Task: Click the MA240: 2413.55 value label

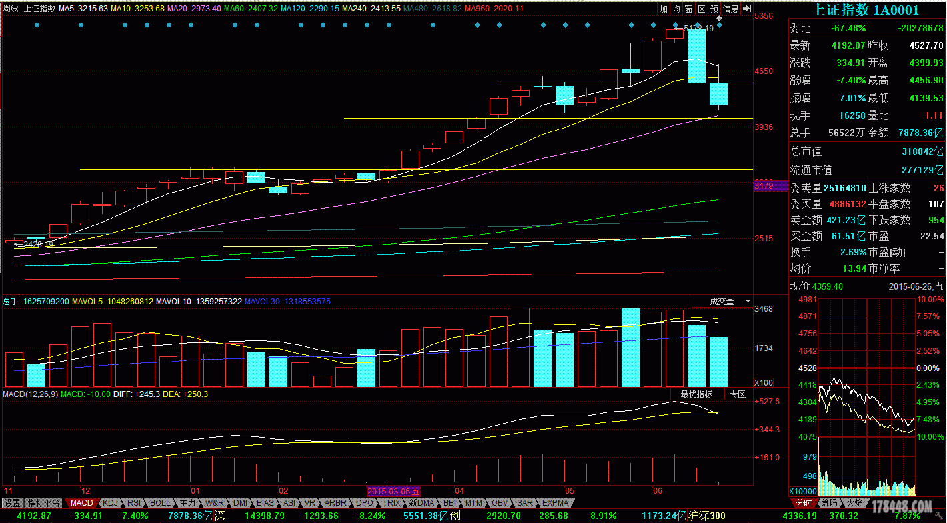Action: point(371,9)
